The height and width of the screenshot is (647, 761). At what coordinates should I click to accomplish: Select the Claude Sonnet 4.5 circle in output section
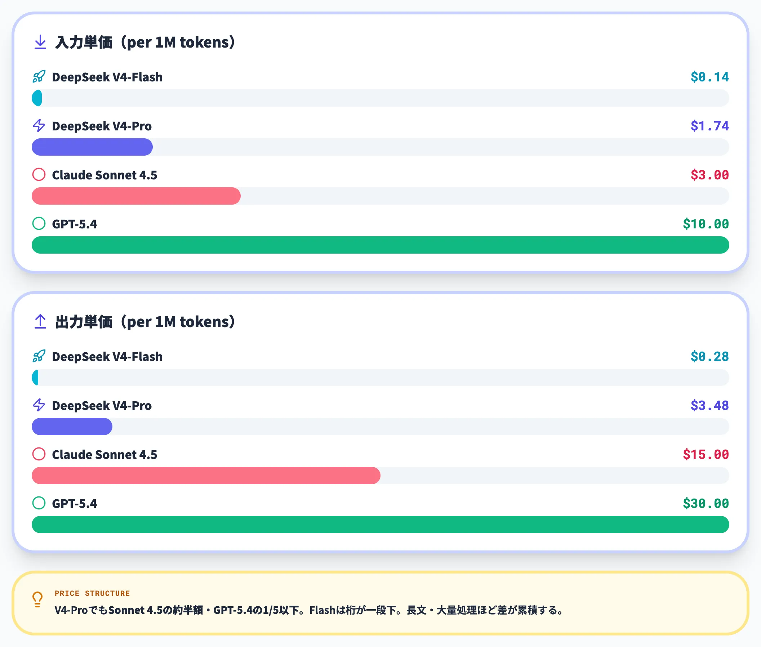coord(39,455)
